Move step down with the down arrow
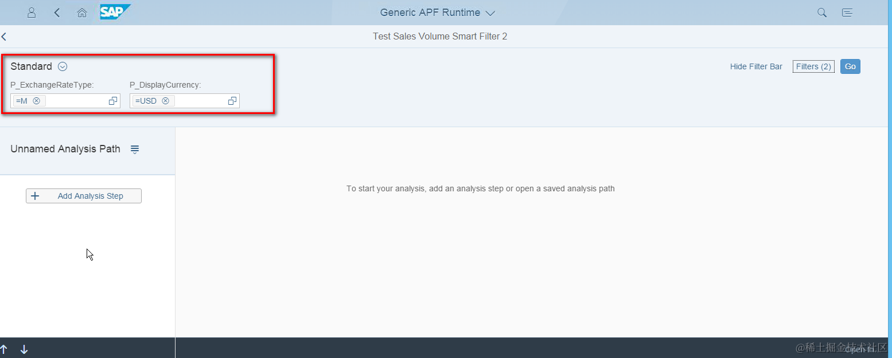Image resolution: width=892 pixels, height=358 pixels. coord(24,349)
